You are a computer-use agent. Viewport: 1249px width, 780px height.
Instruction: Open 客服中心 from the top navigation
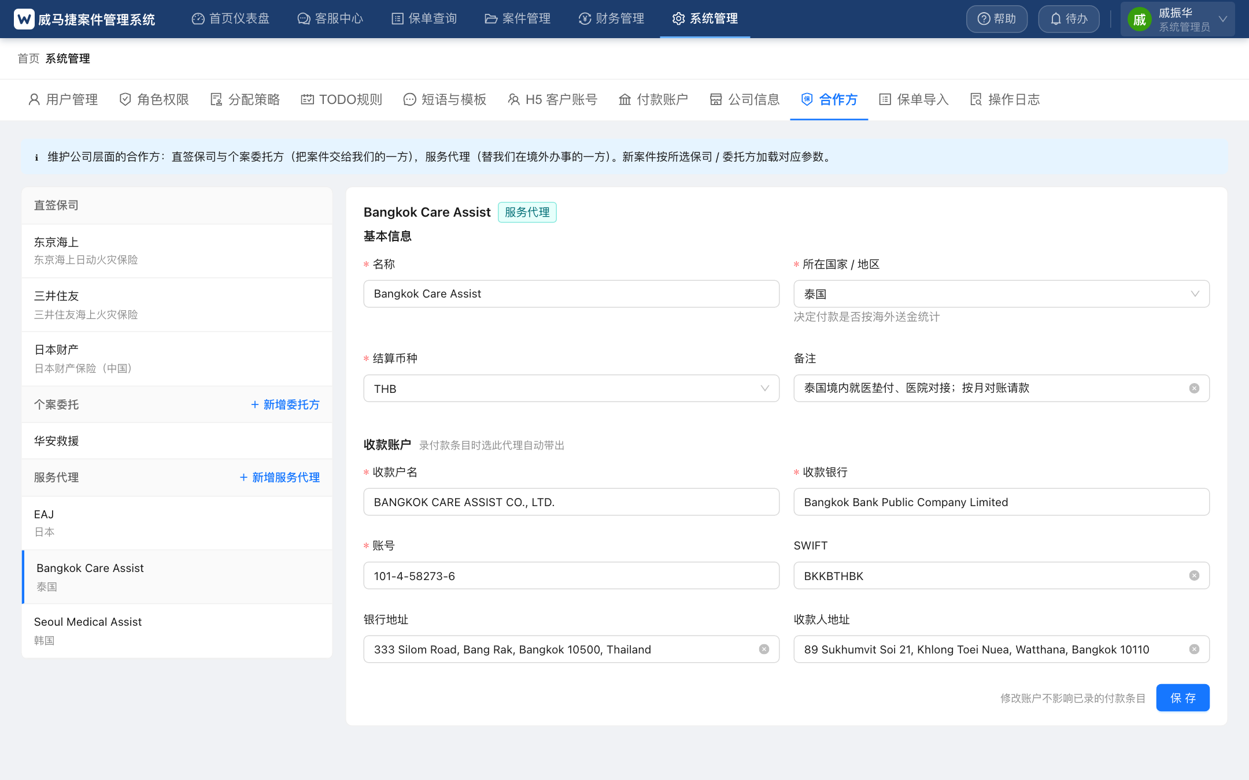[x=330, y=18]
